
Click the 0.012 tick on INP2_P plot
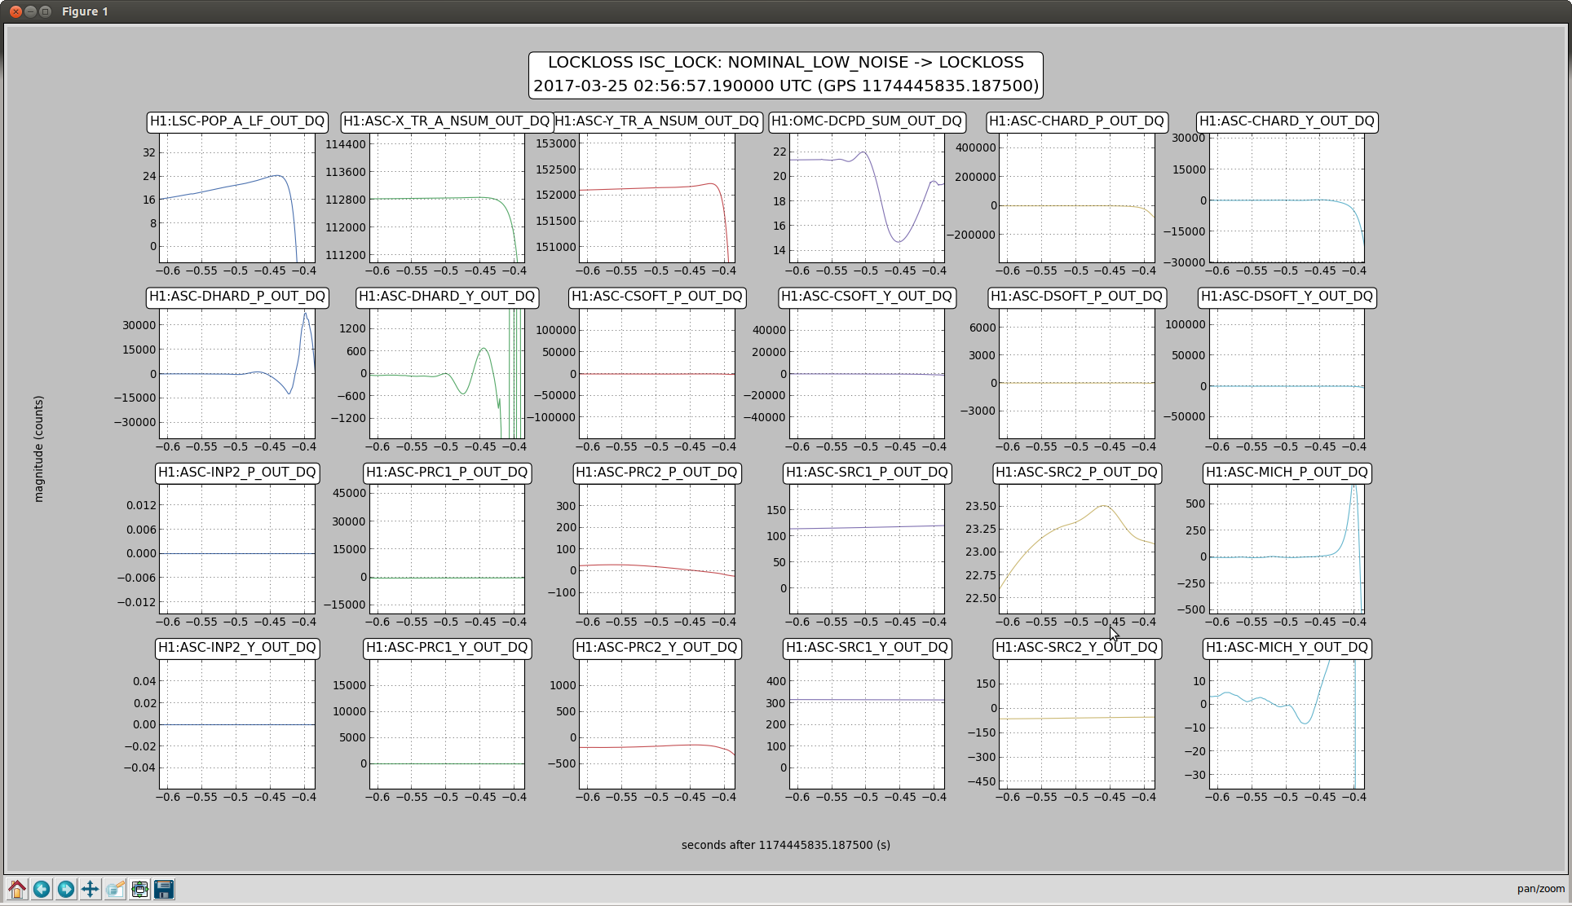(141, 505)
